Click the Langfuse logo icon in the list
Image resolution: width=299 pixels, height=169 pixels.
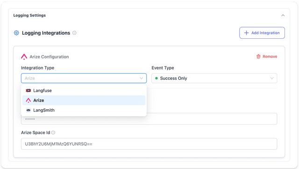click(28, 91)
